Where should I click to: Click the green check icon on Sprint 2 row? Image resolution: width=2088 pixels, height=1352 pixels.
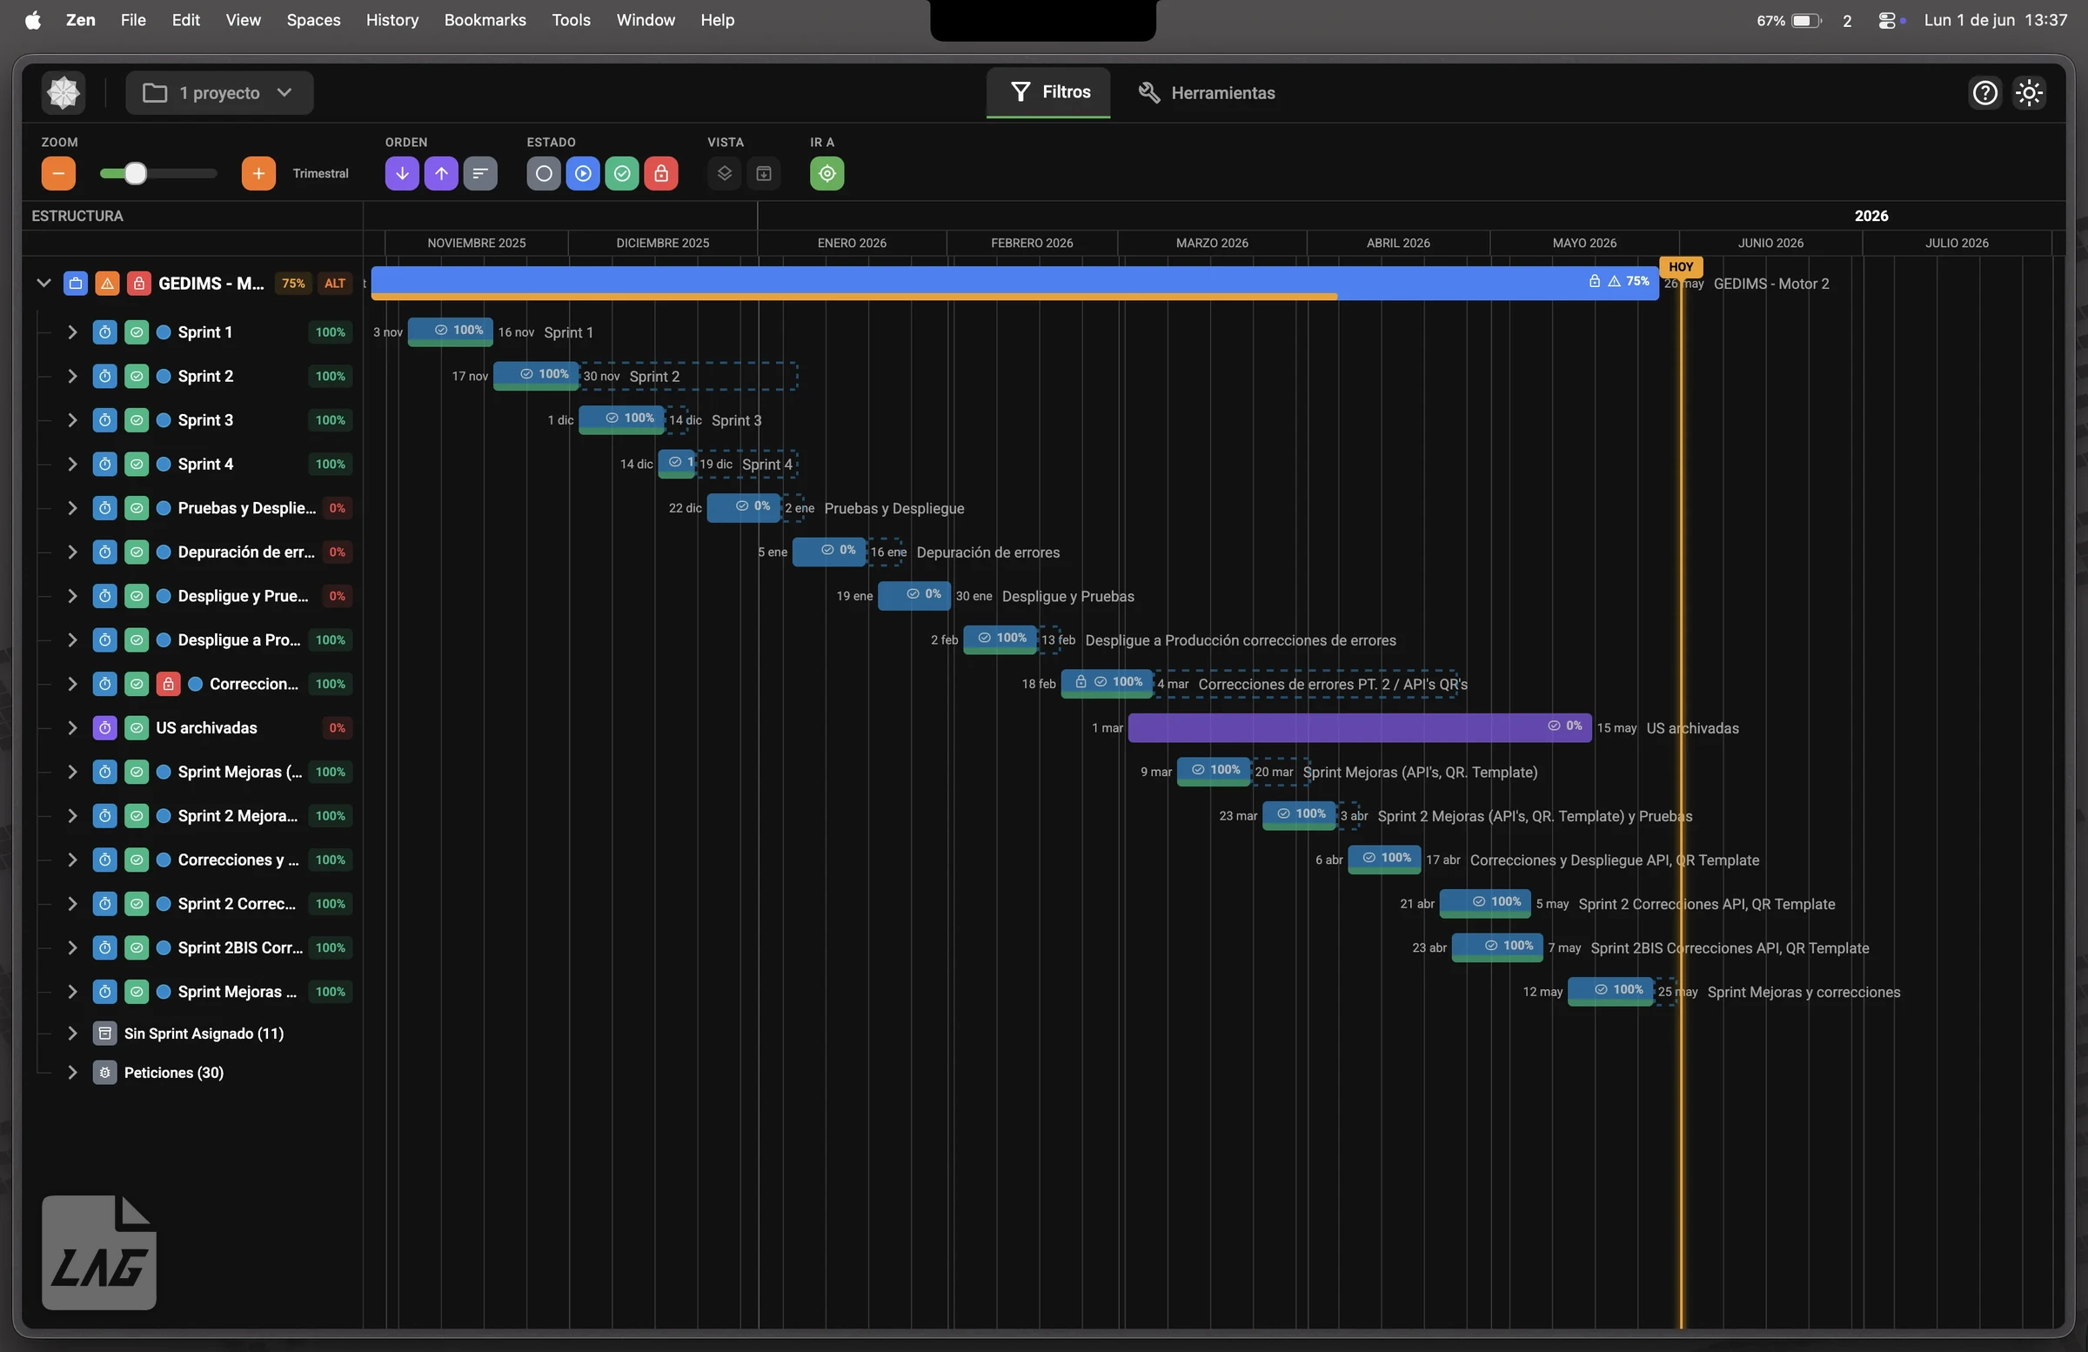coord(136,377)
